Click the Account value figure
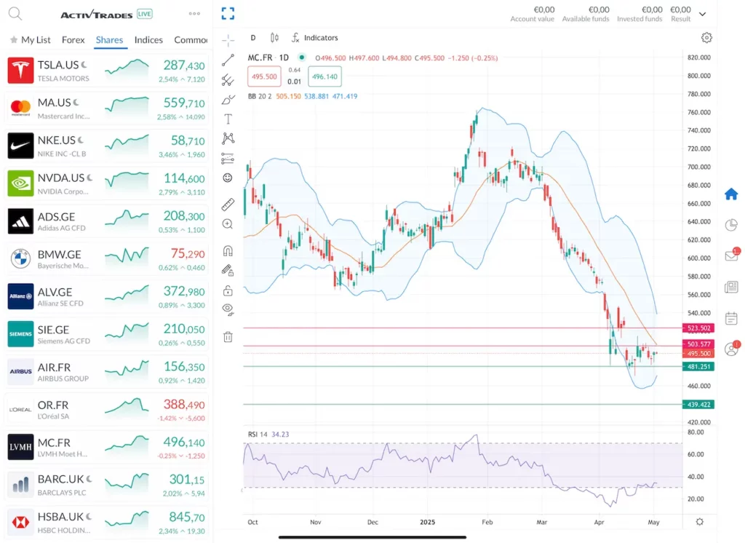Viewport: 745px width, 543px height. (x=544, y=9)
